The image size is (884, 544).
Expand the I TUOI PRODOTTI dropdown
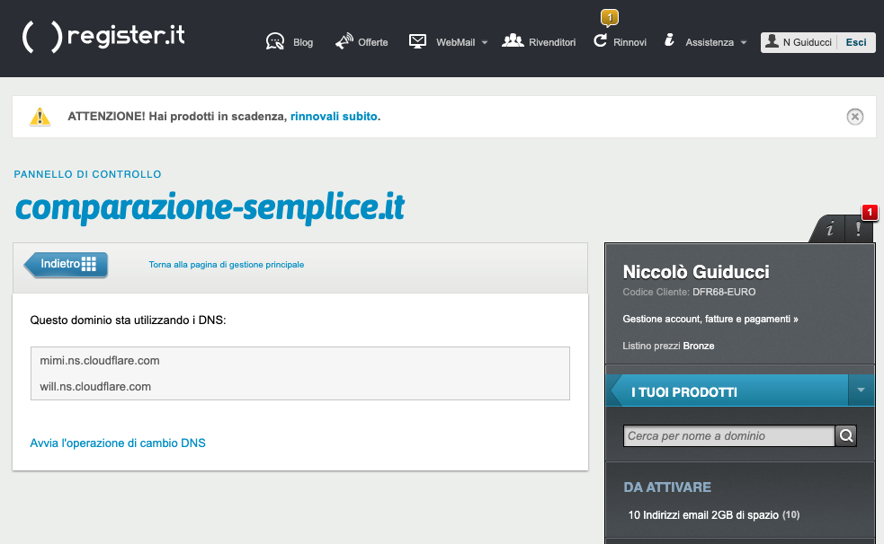click(x=861, y=390)
